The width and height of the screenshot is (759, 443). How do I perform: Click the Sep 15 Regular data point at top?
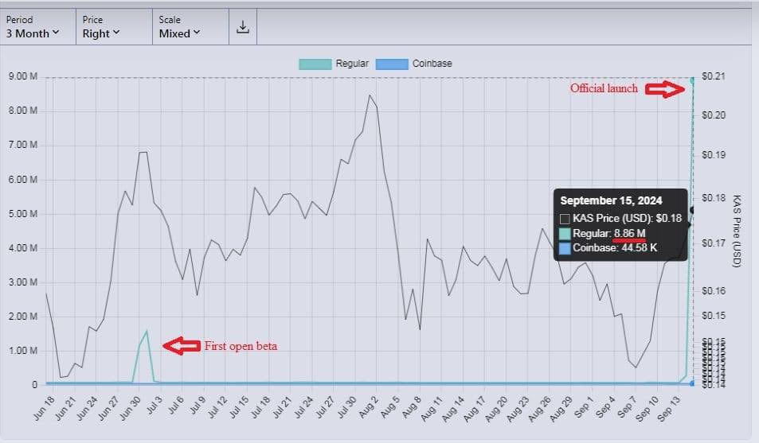pos(693,80)
